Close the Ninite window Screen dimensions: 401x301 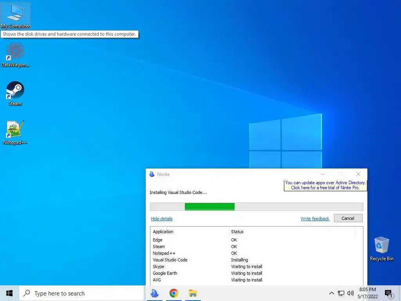click(358, 174)
